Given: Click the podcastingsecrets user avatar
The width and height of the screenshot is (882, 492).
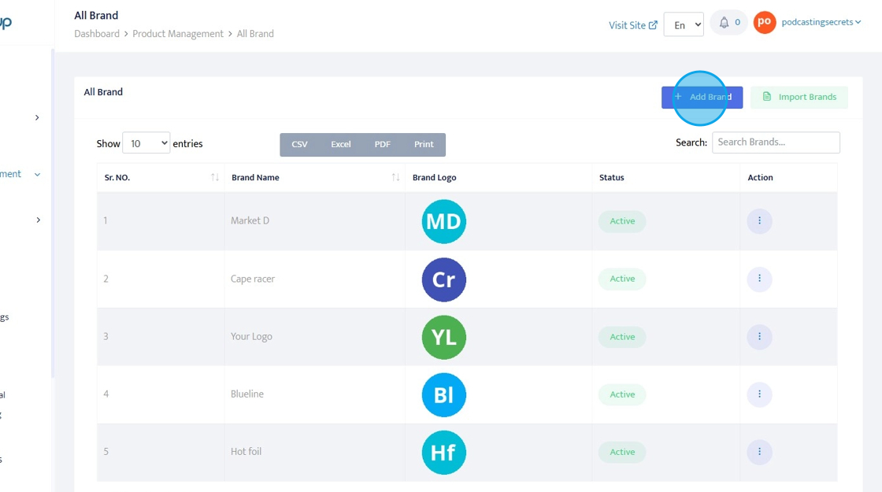Looking at the screenshot, I should coord(764,23).
